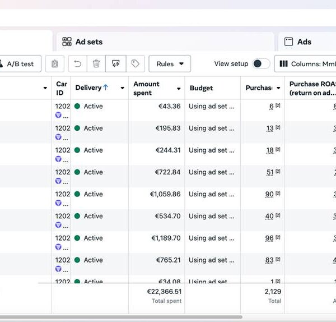
Task: Click the trash delete icon
Action: click(96, 64)
